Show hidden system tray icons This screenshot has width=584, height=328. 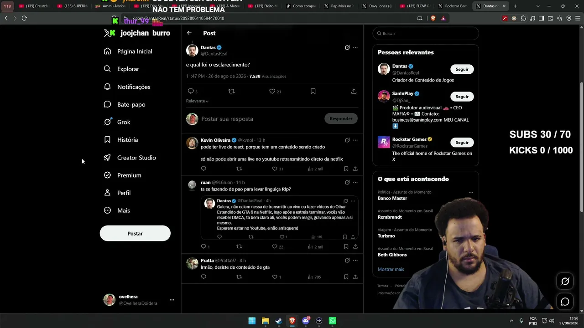point(511,321)
